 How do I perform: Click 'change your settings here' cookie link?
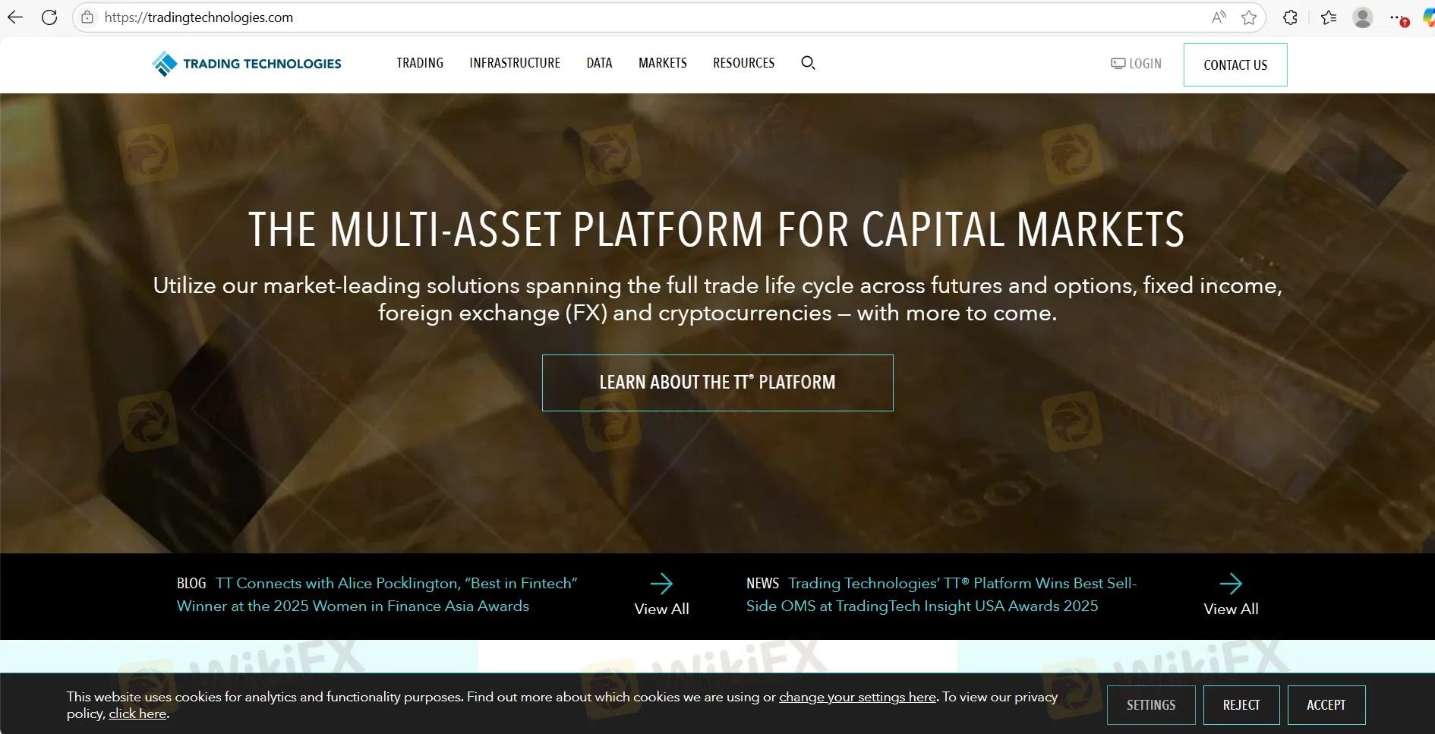(857, 697)
